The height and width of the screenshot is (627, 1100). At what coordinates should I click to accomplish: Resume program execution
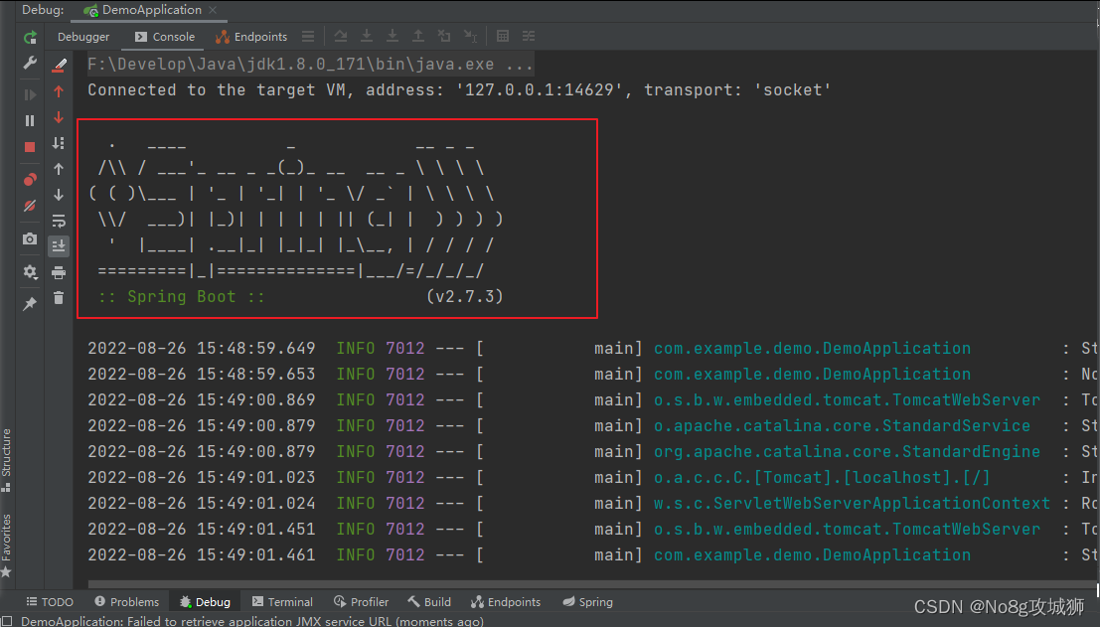pos(29,94)
